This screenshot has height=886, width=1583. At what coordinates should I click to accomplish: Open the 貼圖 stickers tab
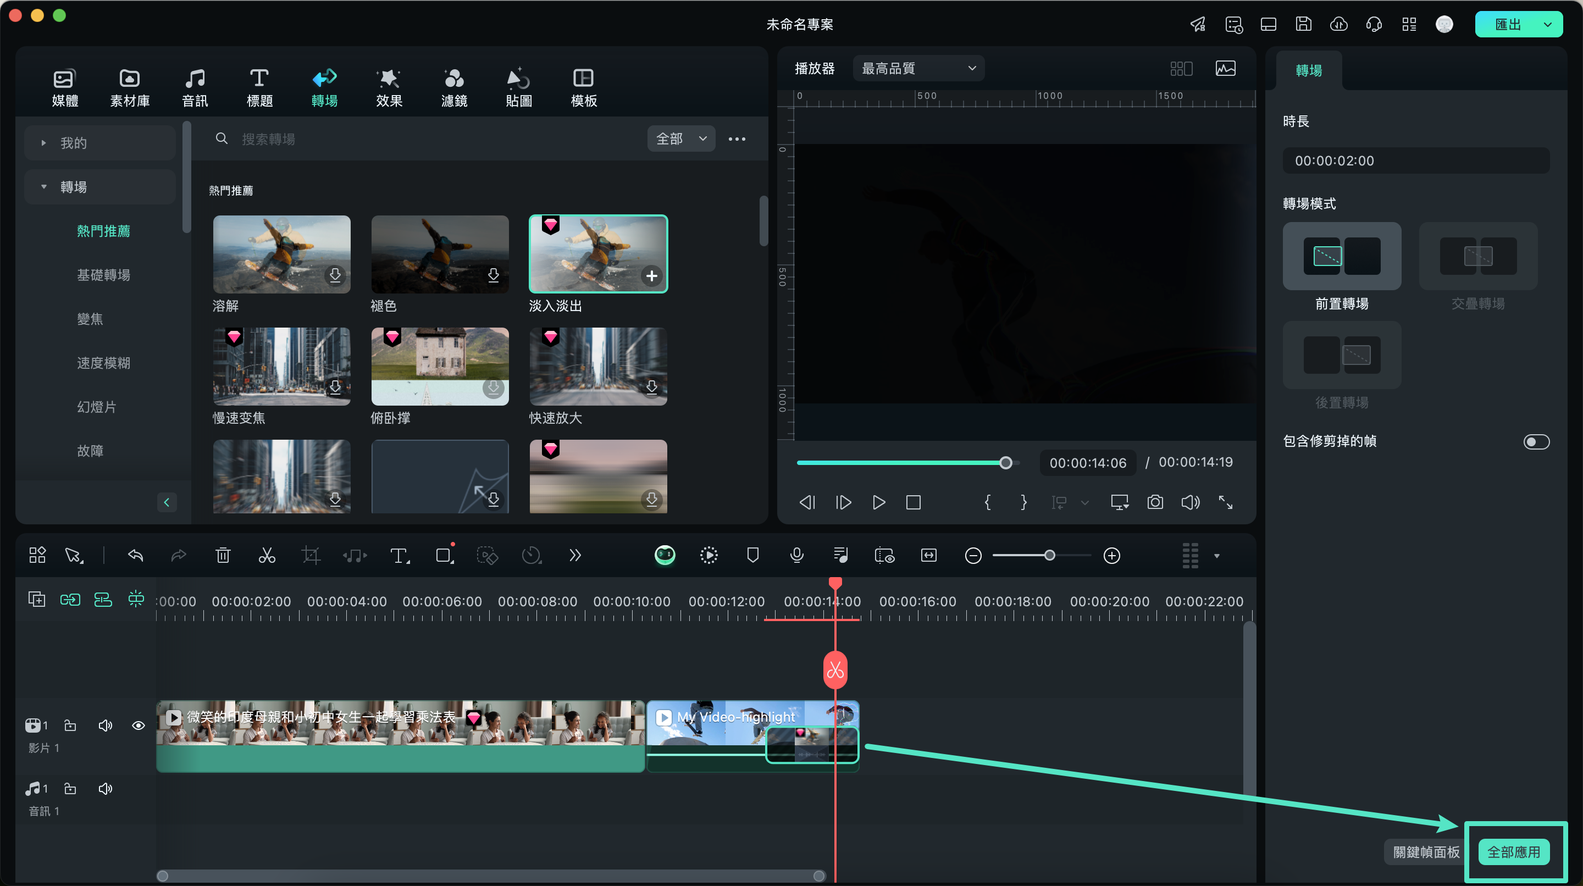(519, 87)
